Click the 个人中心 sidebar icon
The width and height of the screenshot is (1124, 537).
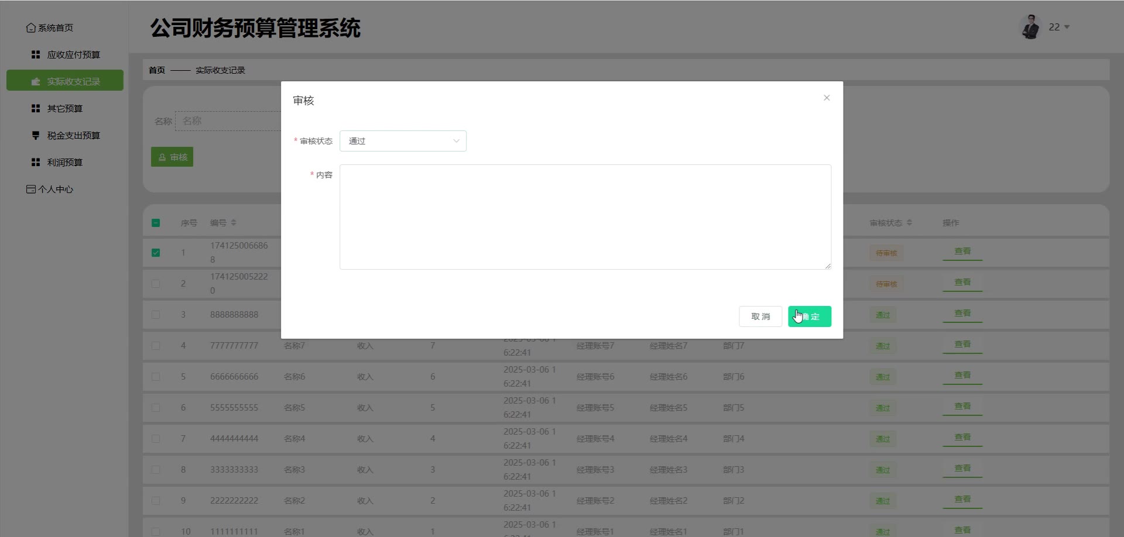tap(30, 189)
